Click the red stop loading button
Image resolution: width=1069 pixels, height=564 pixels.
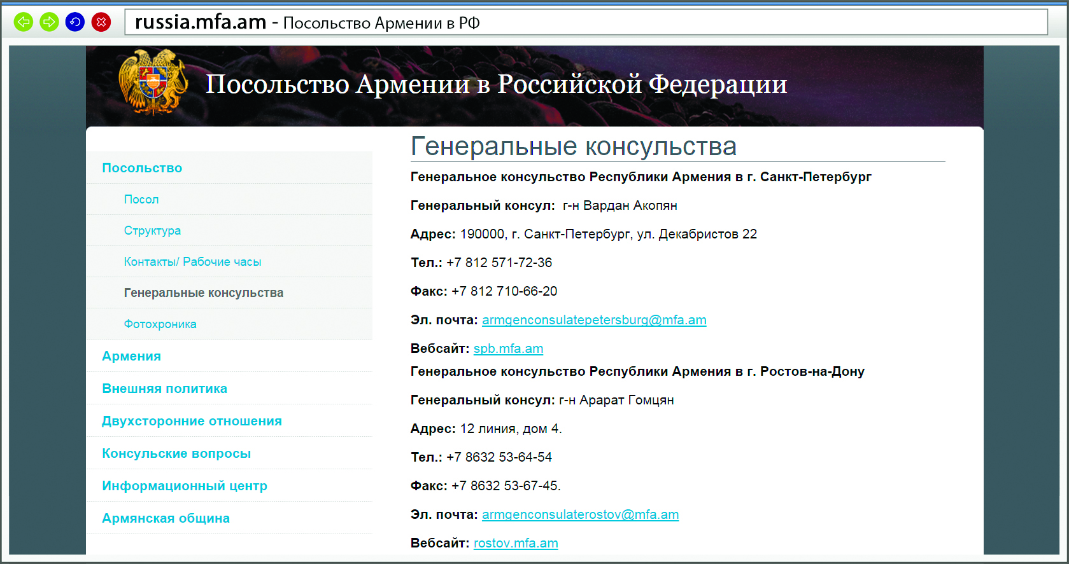click(x=101, y=22)
